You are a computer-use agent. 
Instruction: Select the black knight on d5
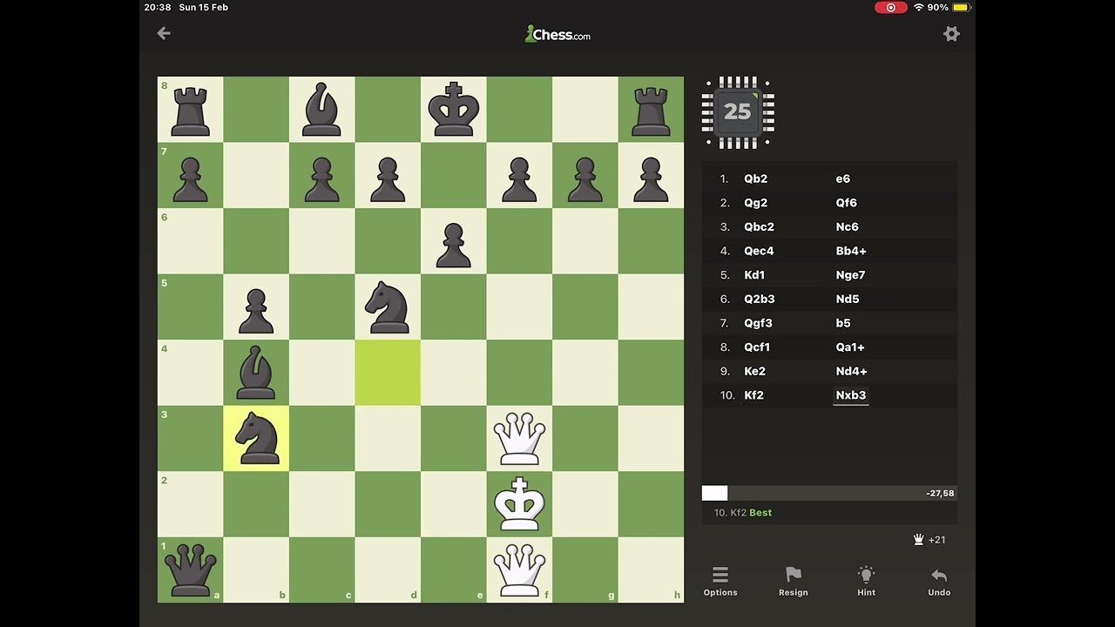388,307
